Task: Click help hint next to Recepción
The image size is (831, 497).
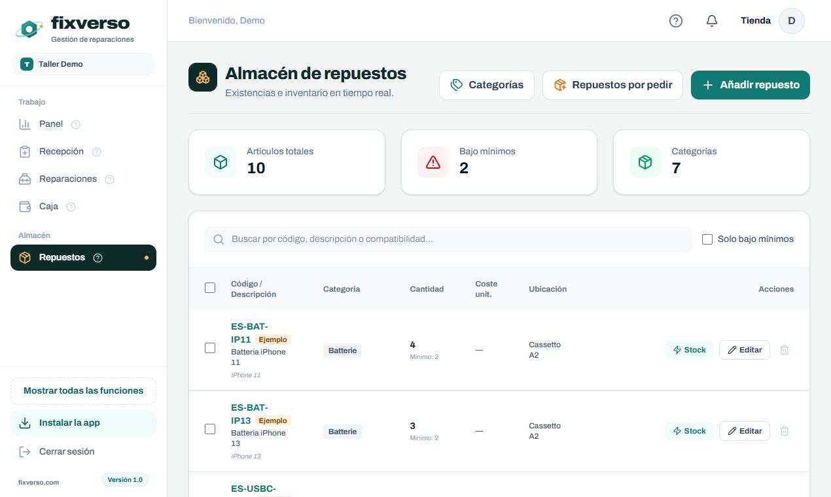Action: 96,152
